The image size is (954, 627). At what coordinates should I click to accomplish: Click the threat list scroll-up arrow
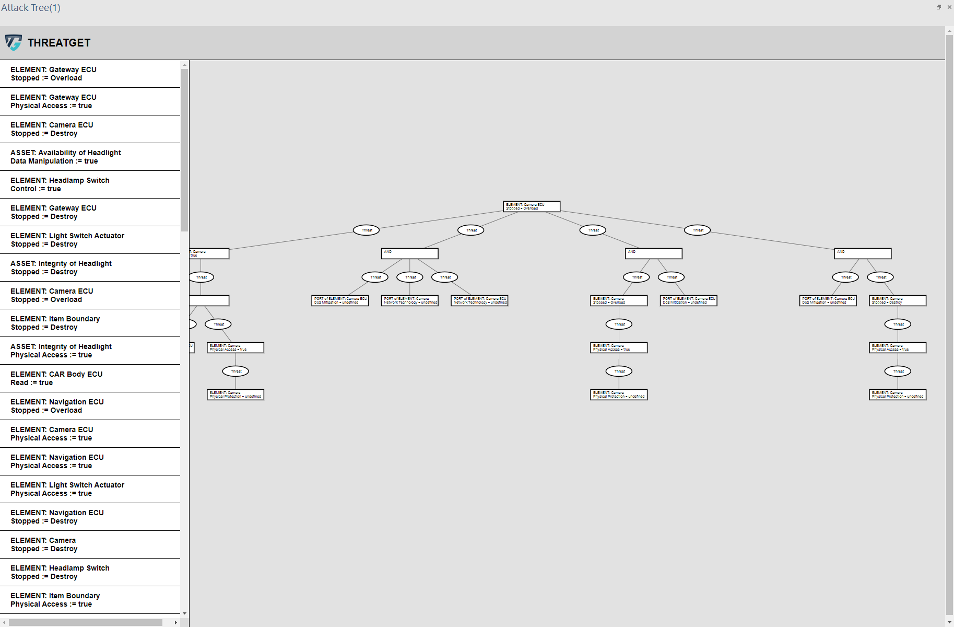click(184, 65)
